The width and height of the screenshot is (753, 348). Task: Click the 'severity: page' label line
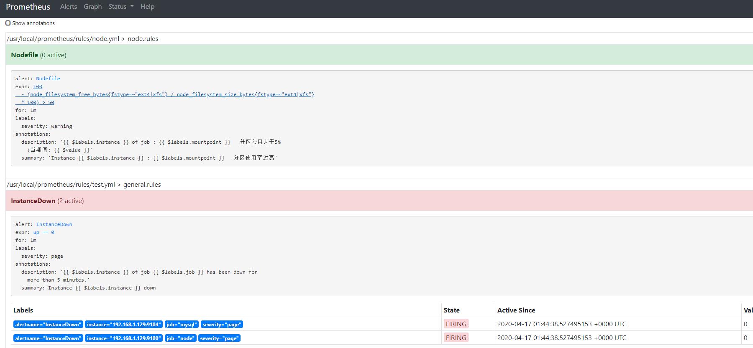pos(42,256)
